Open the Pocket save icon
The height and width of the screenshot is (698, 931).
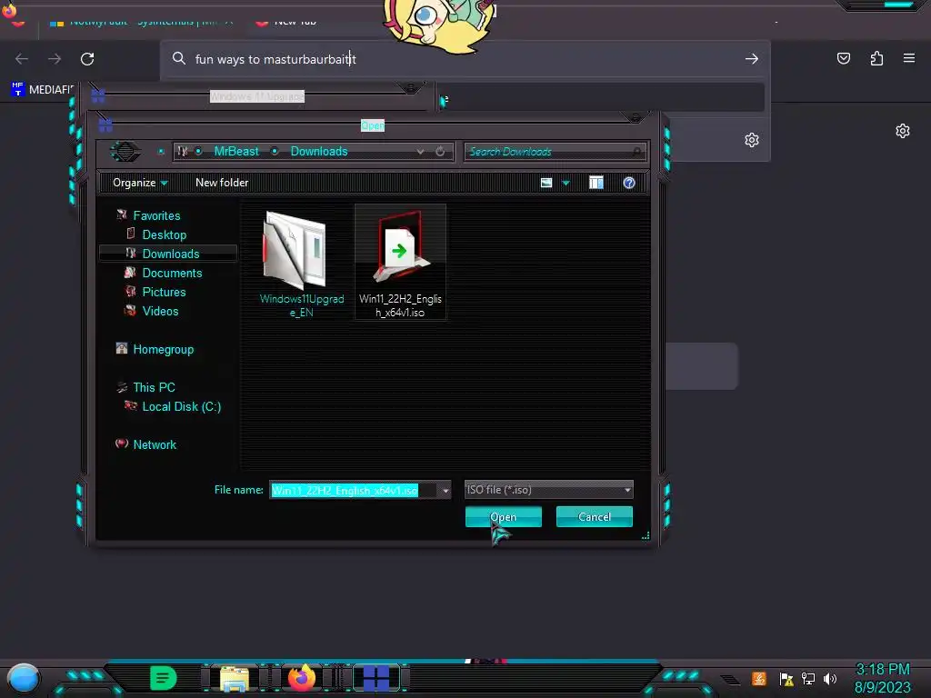coord(843,58)
